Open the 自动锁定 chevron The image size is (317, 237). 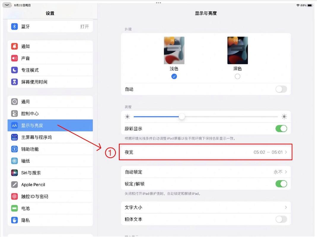[286, 172]
